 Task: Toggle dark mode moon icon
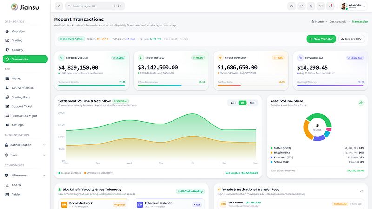[292, 6]
